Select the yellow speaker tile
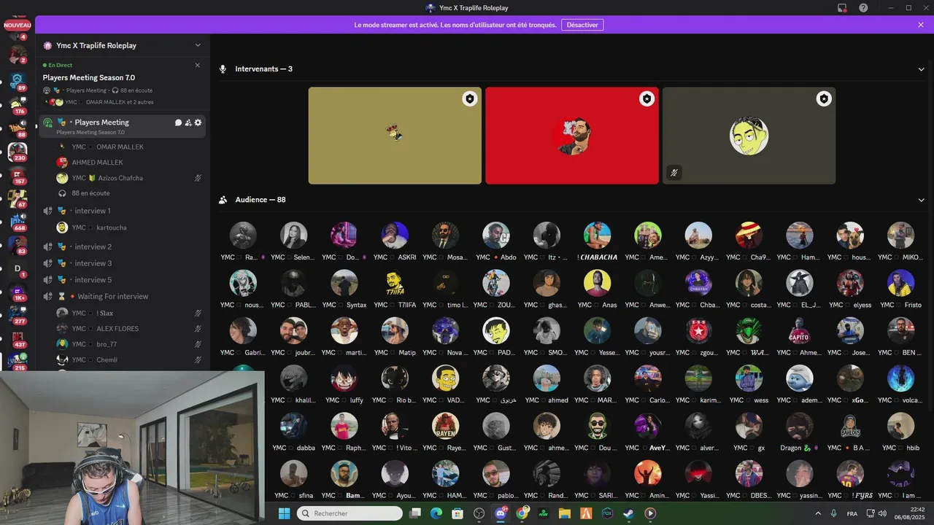The width and height of the screenshot is (934, 525). pyautogui.click(x=395, y=136)
